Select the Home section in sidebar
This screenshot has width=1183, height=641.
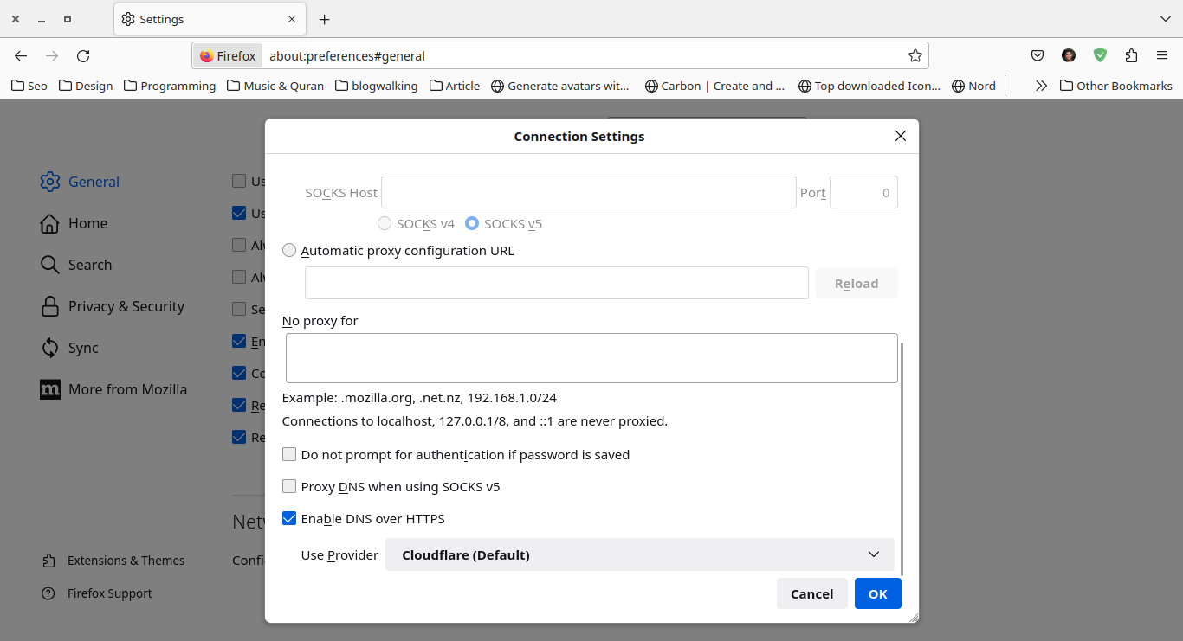(x=88, y=223)
